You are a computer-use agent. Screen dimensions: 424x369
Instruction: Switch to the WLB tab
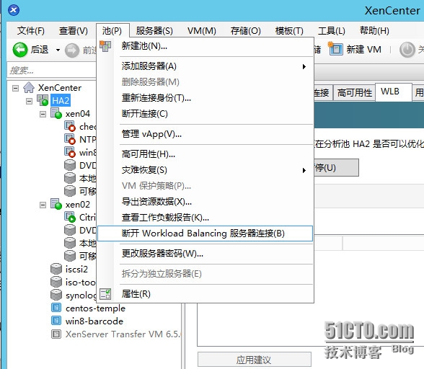click(394, 92)
